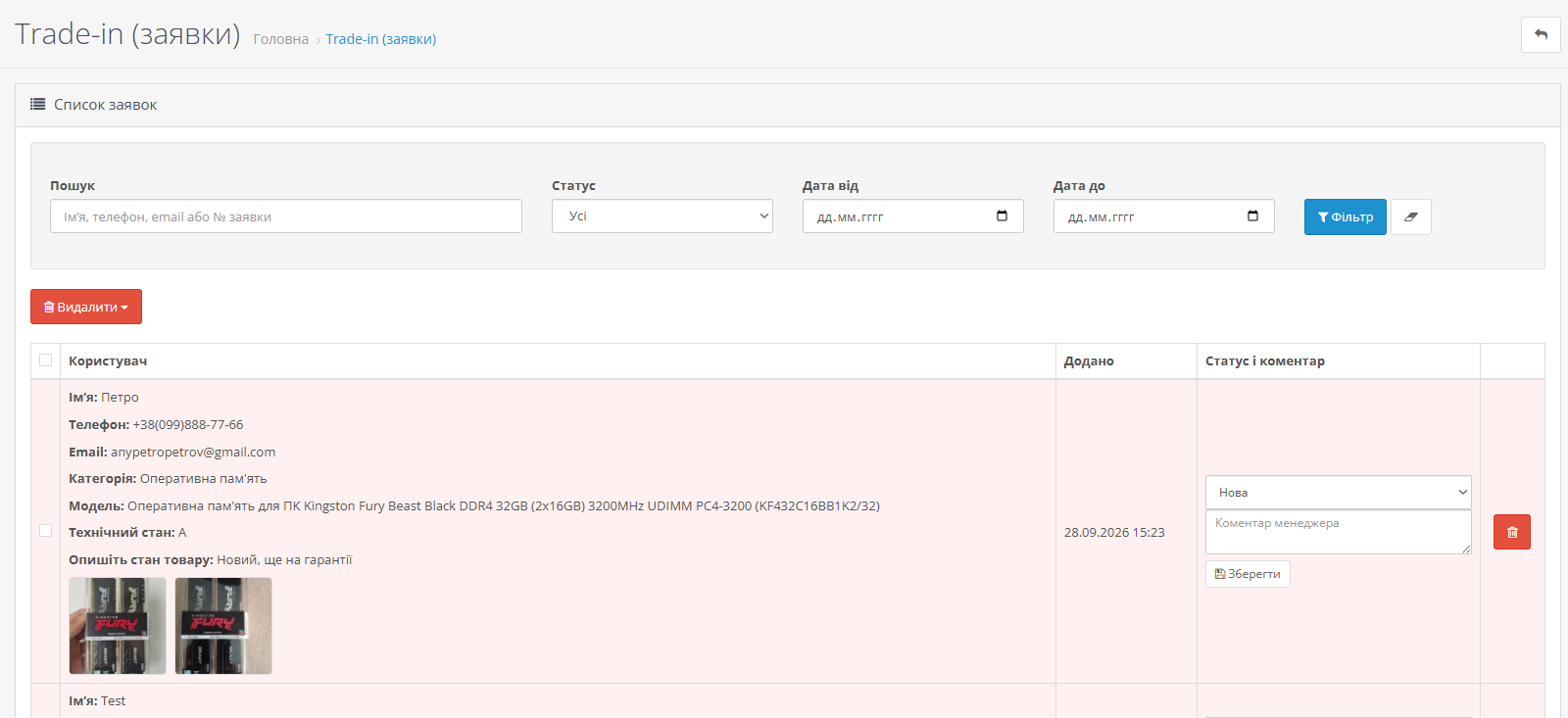Open the second Kingston Fury photo thumbnail
The image size is (1568, 718).
tap(223, 626)
